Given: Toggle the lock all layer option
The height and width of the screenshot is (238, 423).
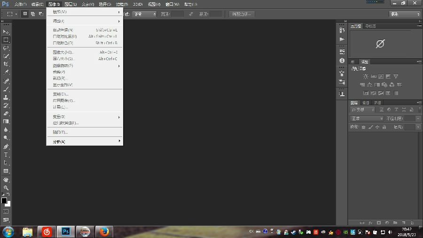Looking at the screenshot, I should (x=384, y=127).
